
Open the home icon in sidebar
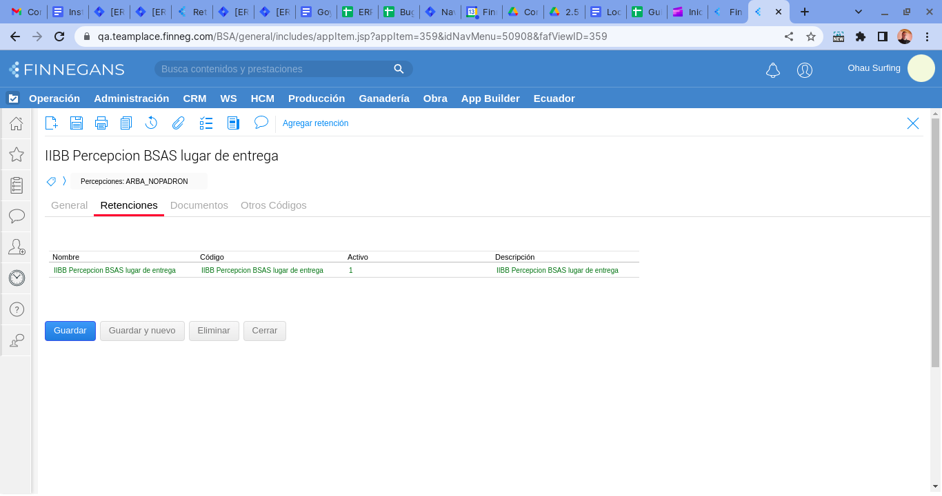point(17,124)
